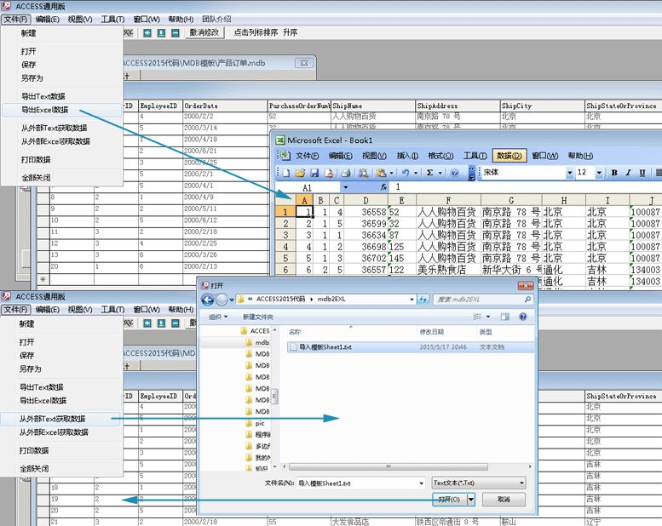Choose 打印数据 in upper ACCESS file menu

point(36,160)
